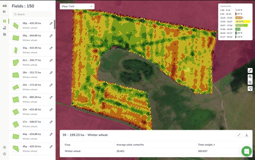255x160 pixels.
Task: Select field 39д - 444.80 ha
Action: (32, 38)
